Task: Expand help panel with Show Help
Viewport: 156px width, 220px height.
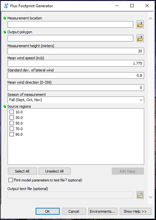Action: (135, 211)
